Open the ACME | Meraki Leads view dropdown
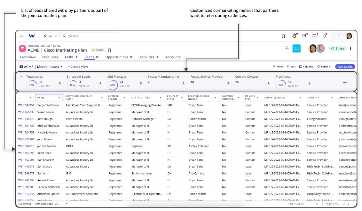362x211 pixels. click(x=41, y=67)
